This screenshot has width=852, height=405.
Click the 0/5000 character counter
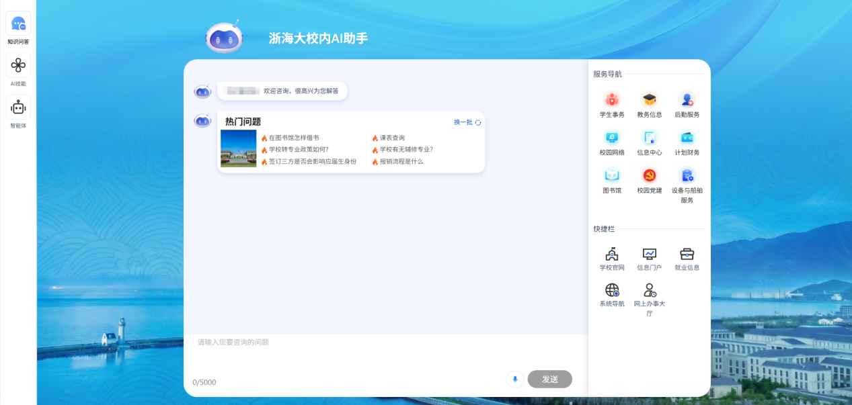click(204, 382)
